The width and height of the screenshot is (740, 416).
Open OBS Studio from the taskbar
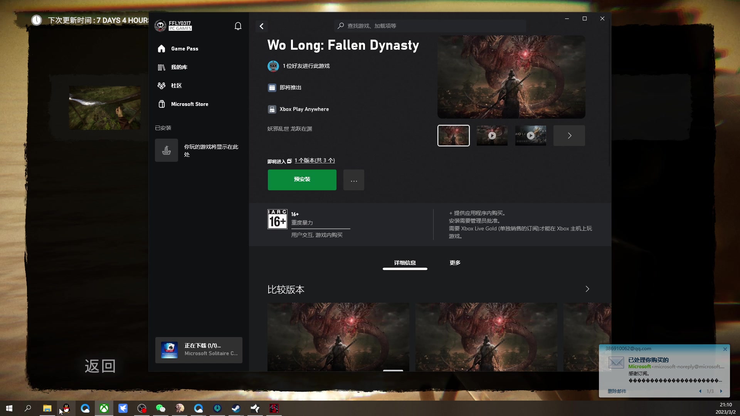point(142,408)
